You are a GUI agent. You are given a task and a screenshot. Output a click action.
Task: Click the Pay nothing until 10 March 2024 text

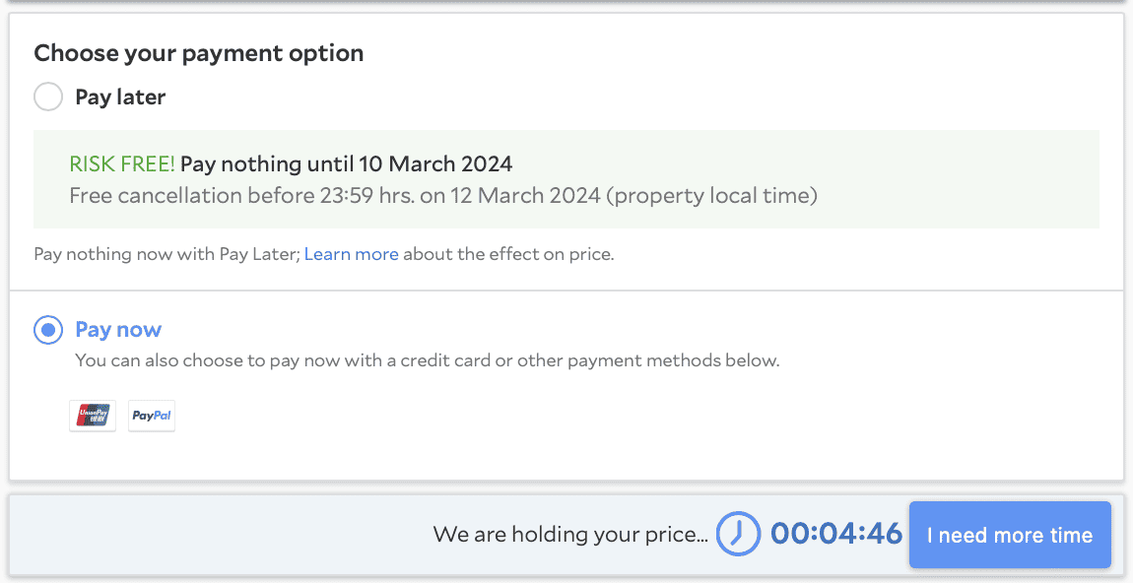(x=347, y=163)
